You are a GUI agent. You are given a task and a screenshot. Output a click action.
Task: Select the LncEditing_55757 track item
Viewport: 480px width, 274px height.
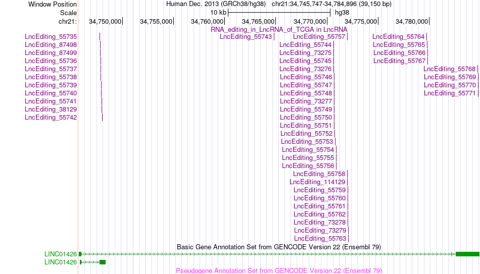click(x=319, y=37)
